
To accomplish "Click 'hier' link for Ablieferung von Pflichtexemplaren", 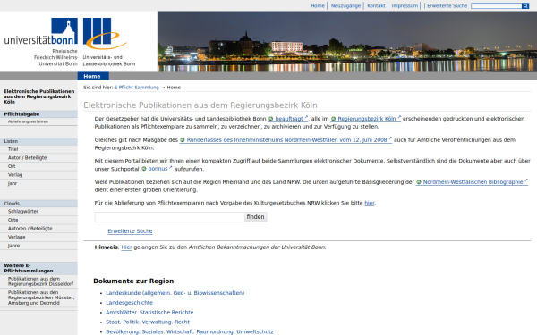I will point(369,203).
